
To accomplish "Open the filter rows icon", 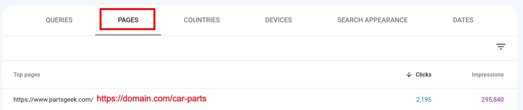I will [500, 47].
